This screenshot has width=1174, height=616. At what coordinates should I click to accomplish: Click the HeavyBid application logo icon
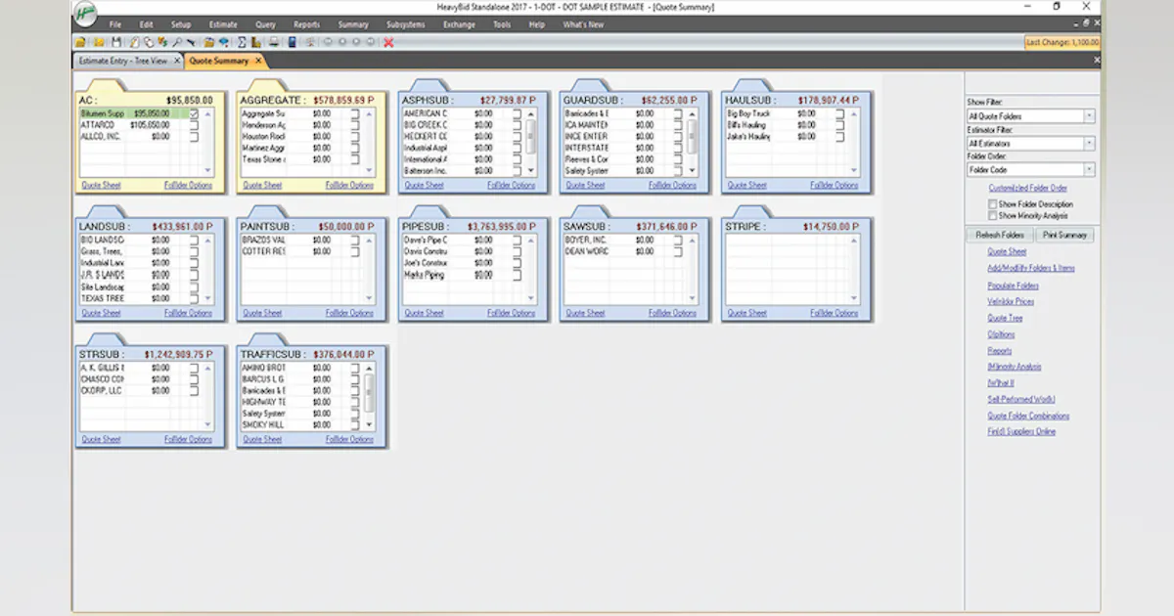[85, 12]
